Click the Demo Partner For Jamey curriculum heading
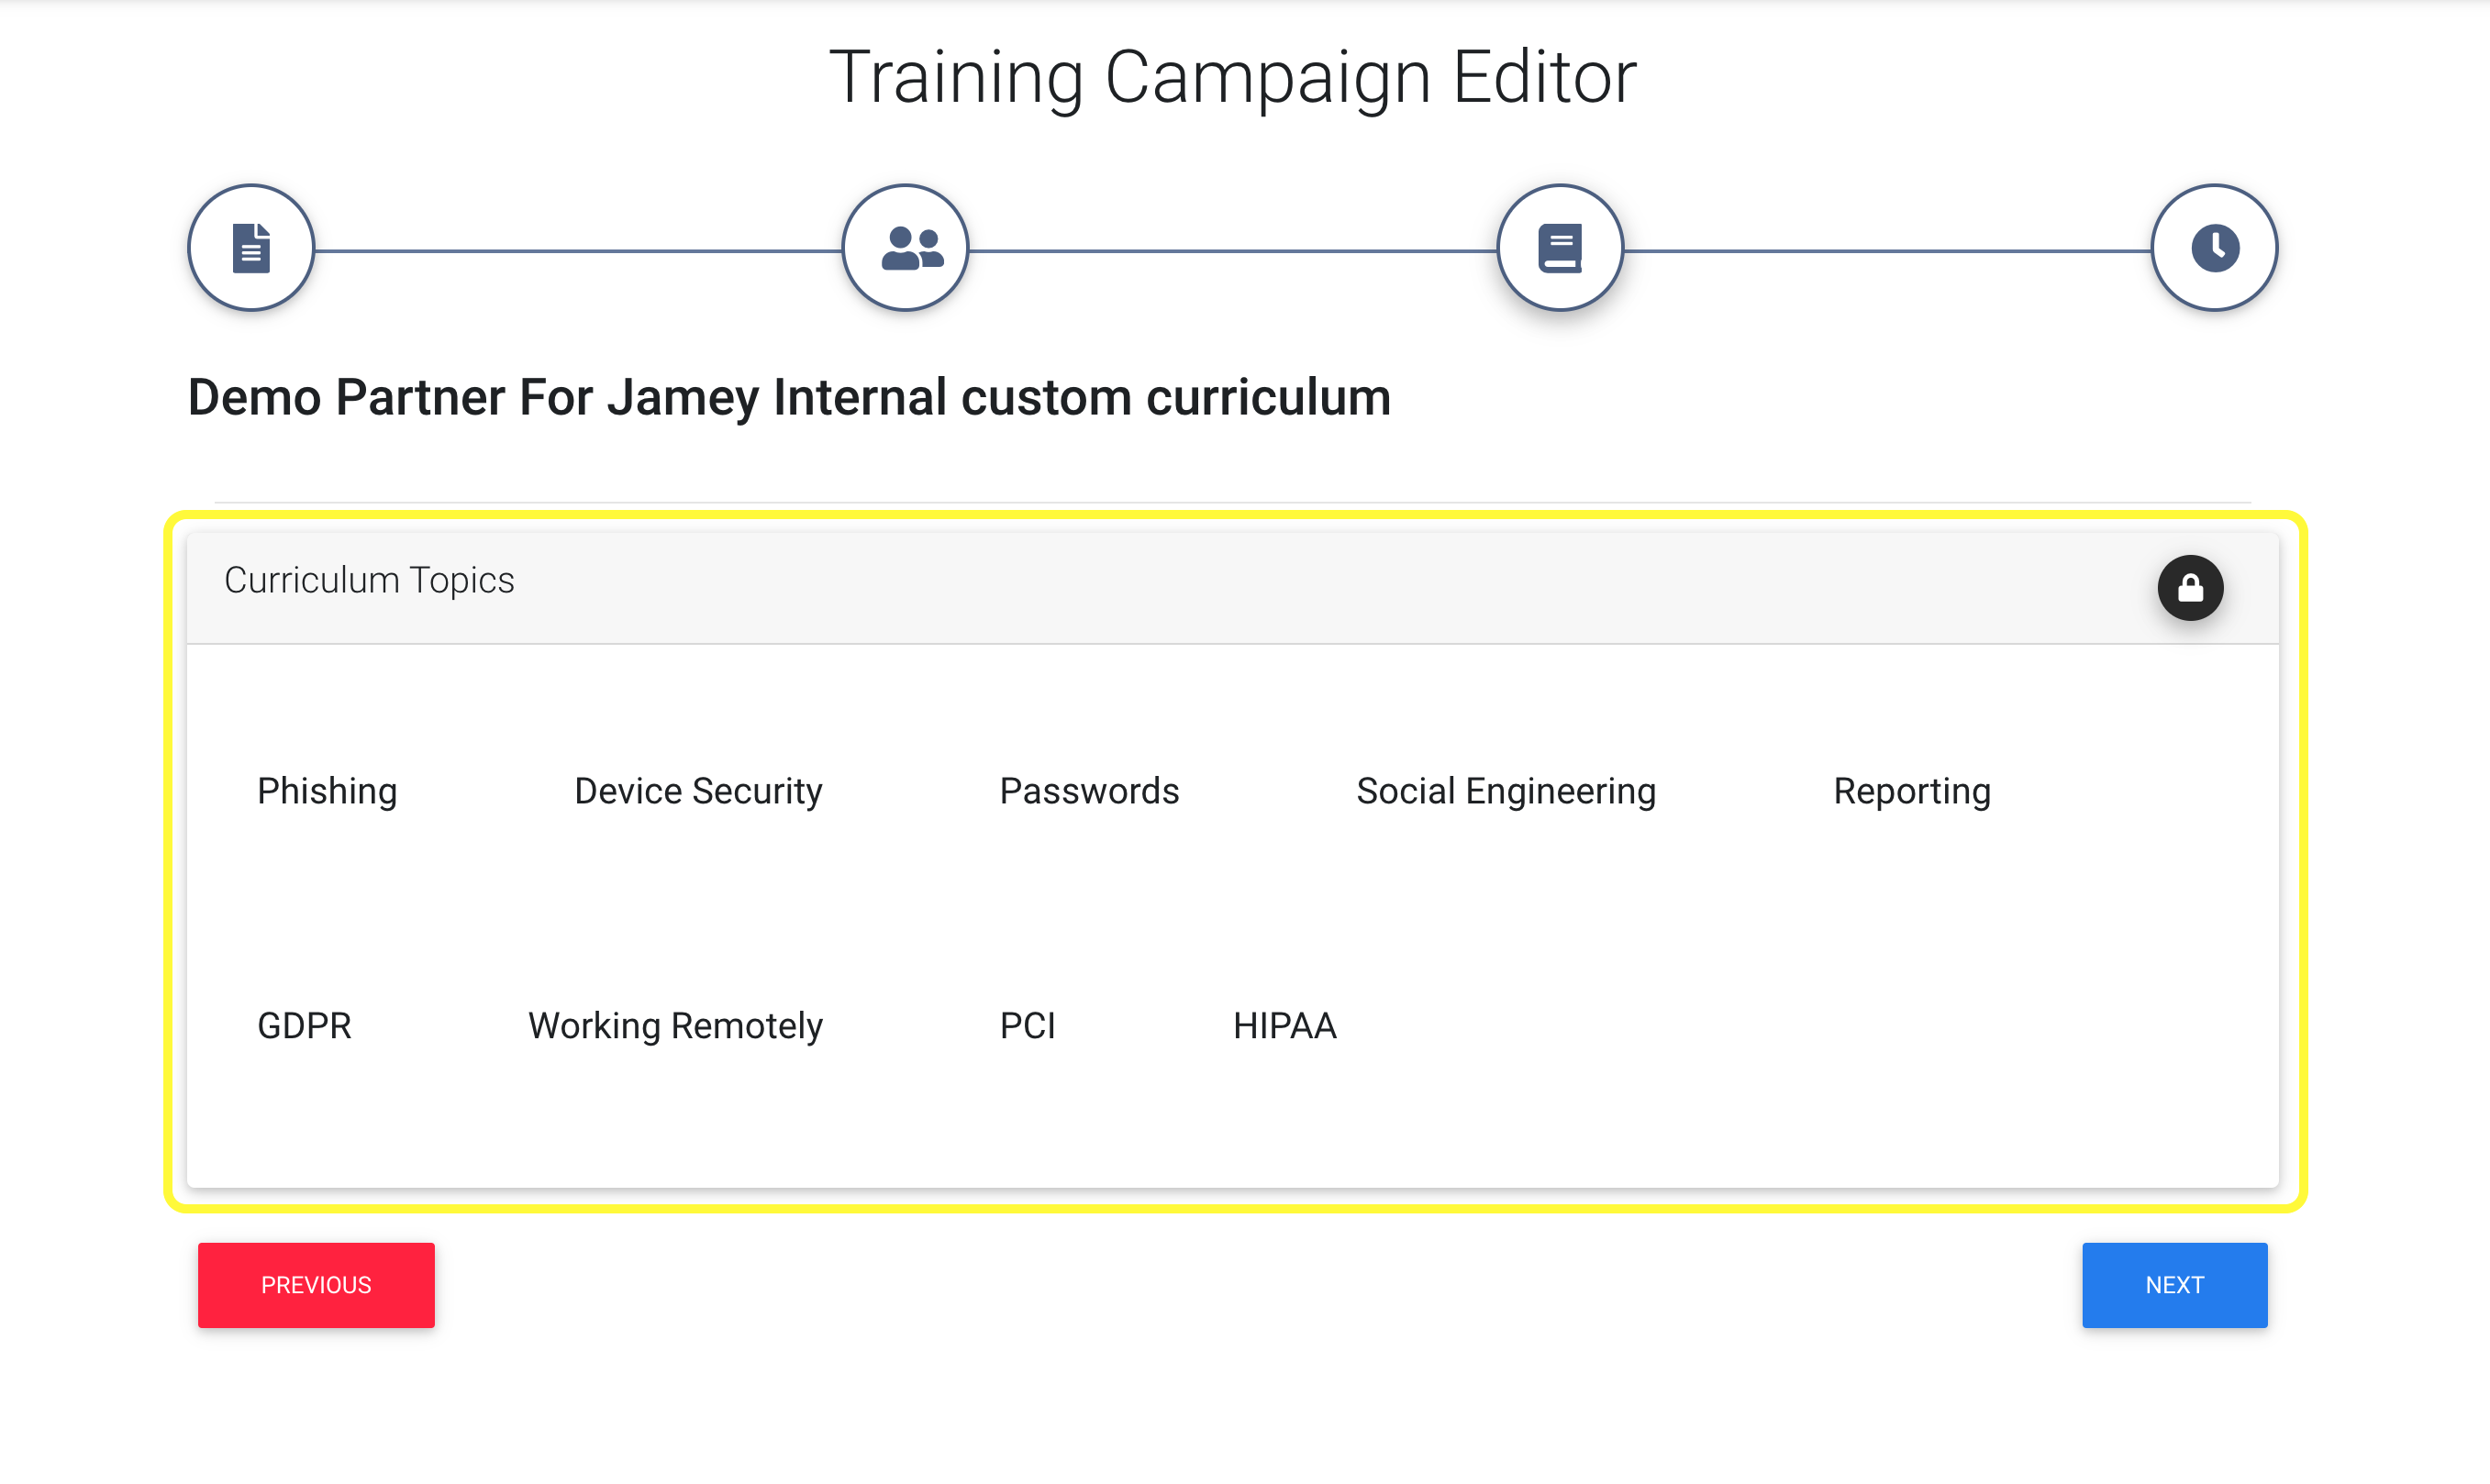 coord(789,398)
